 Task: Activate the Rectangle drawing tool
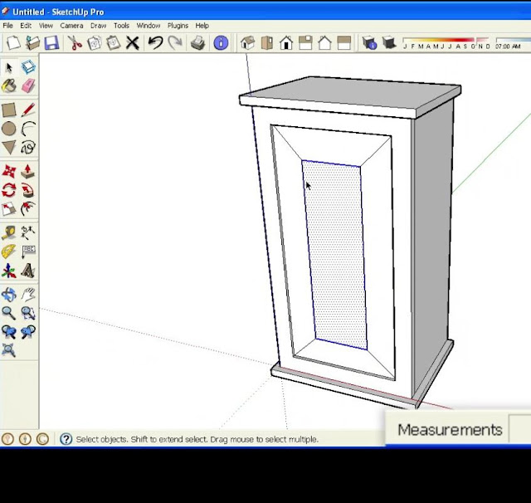coord(9,110)
